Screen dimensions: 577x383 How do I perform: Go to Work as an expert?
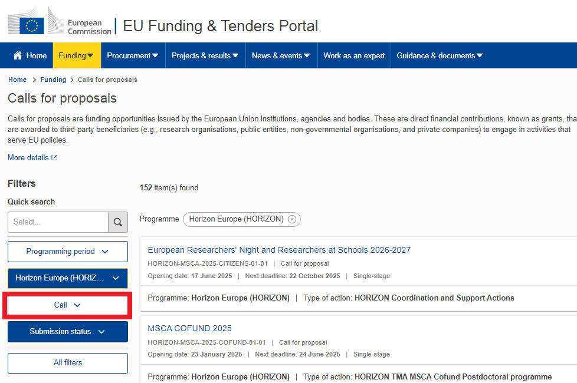coord(354,55)
